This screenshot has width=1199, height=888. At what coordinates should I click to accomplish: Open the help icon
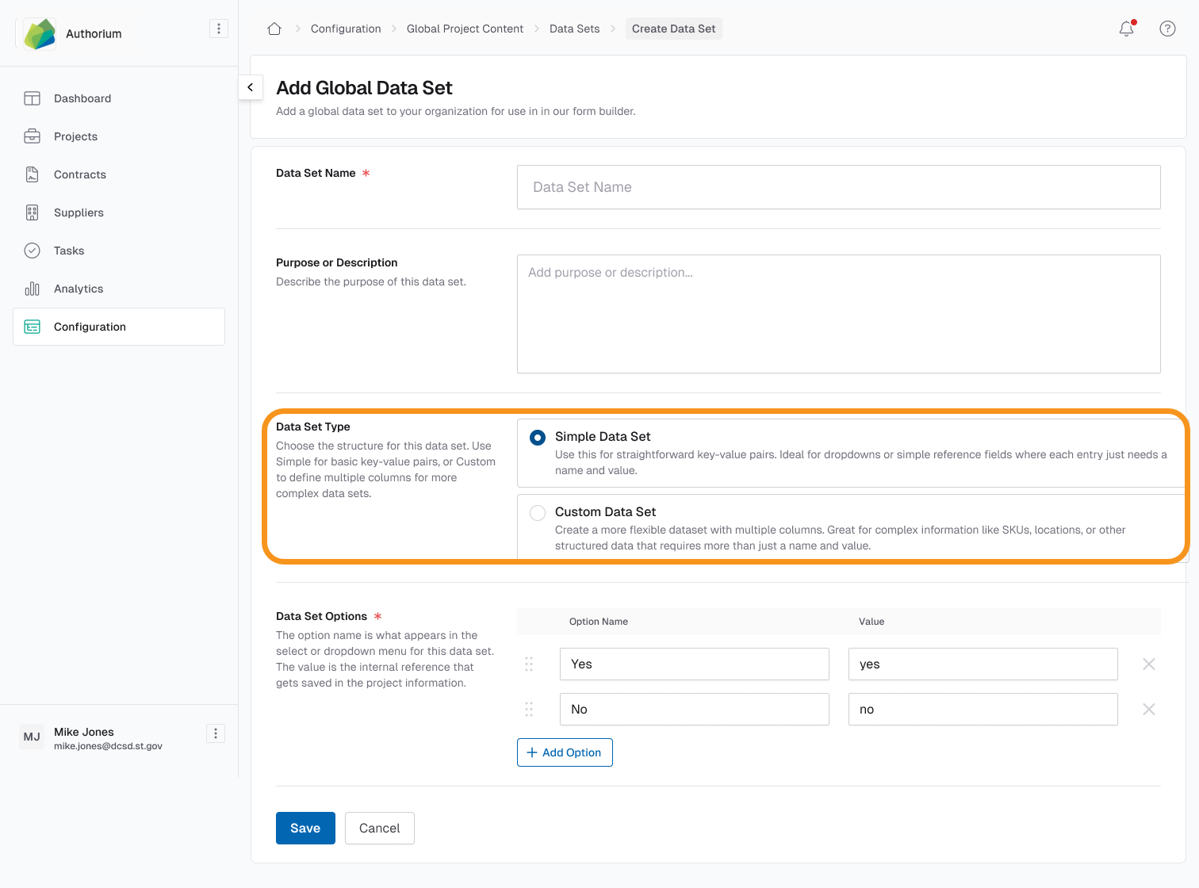point(1166,29)
